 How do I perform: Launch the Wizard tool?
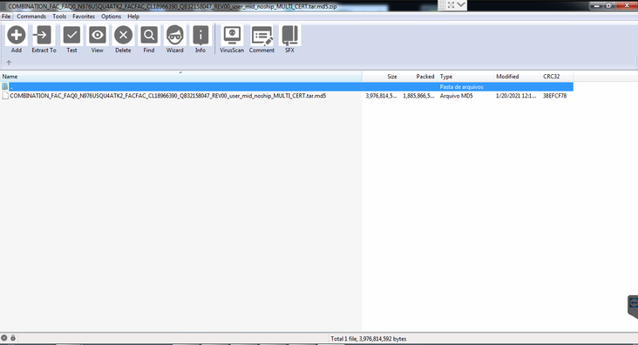(x=174, y=35)
